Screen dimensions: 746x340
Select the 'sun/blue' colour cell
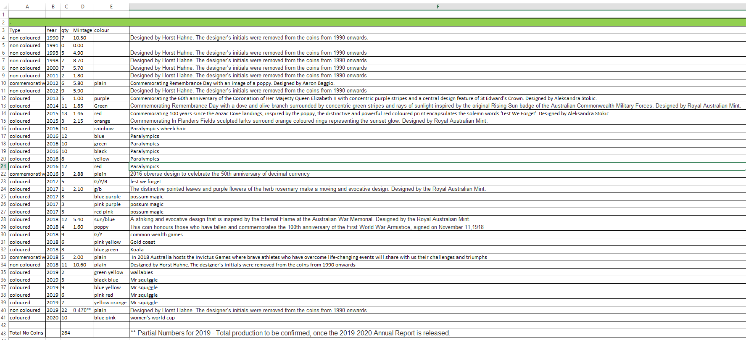pyautogui.click(x=111, y=219)
